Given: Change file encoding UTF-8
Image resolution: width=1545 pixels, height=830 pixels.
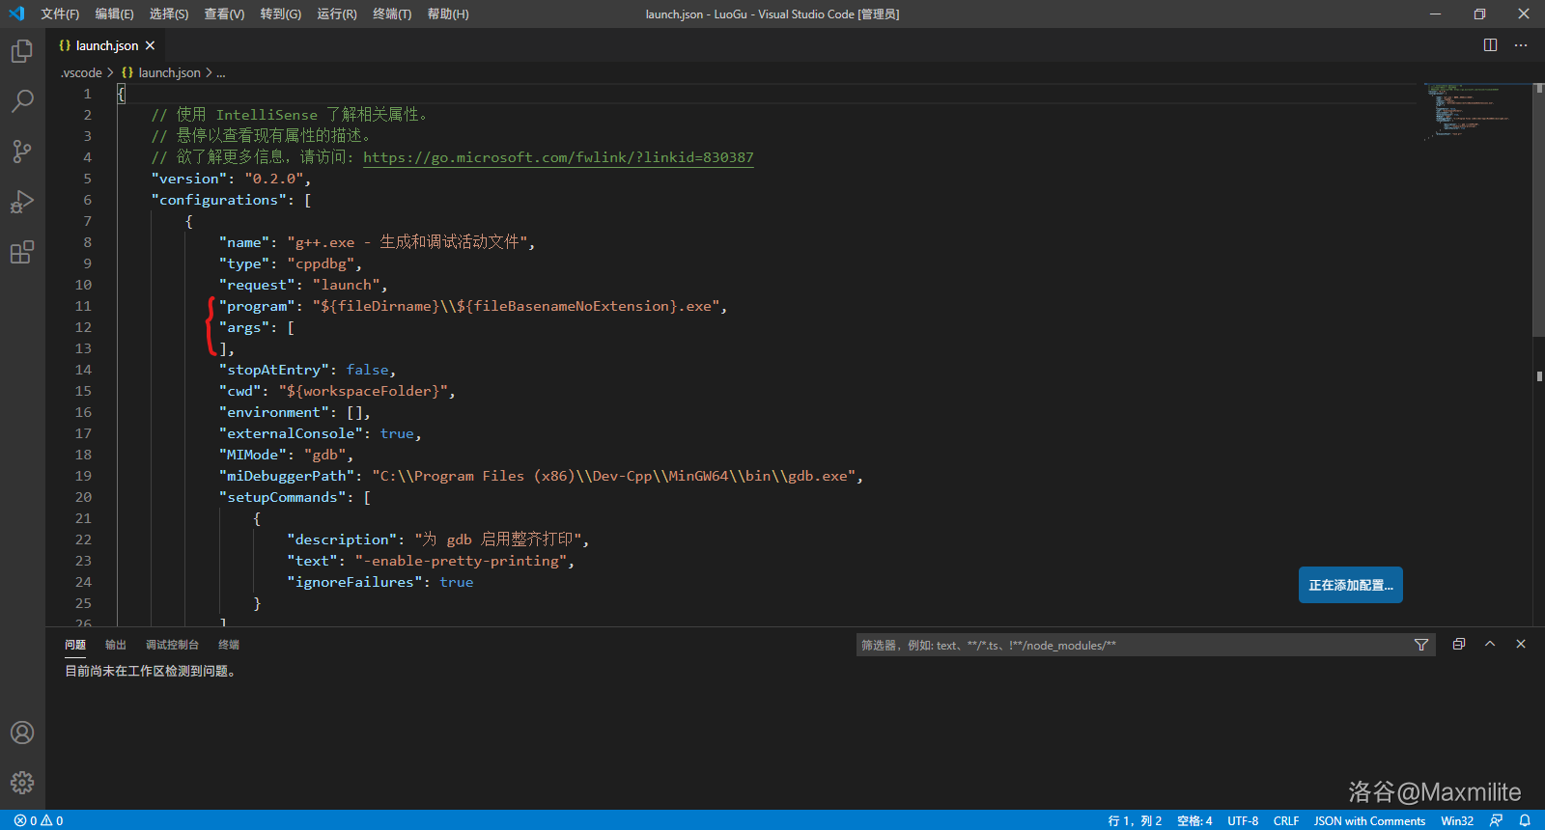Looking at the screenshot, I should [1243, 820].
